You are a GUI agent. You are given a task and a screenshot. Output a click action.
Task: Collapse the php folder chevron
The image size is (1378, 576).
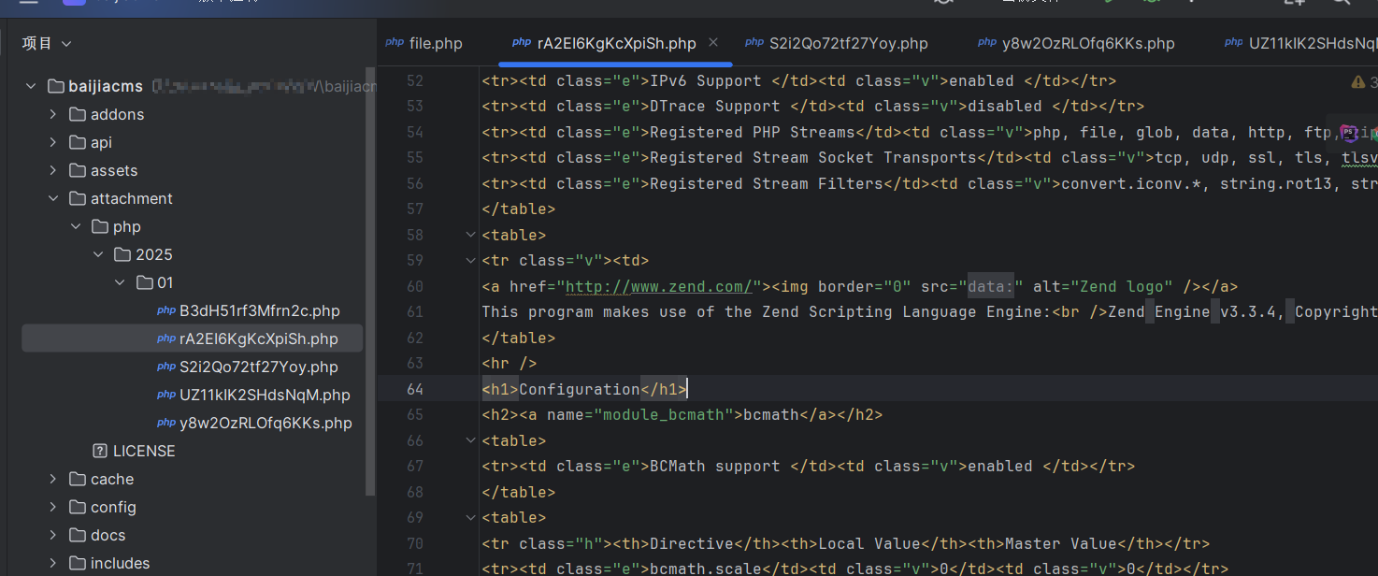(x=77, y=226)
